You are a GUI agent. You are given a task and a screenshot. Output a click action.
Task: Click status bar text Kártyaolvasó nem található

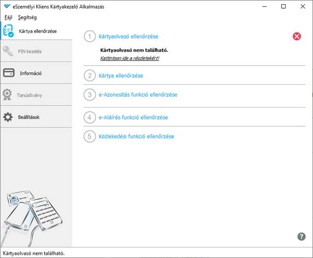(34, 253)
